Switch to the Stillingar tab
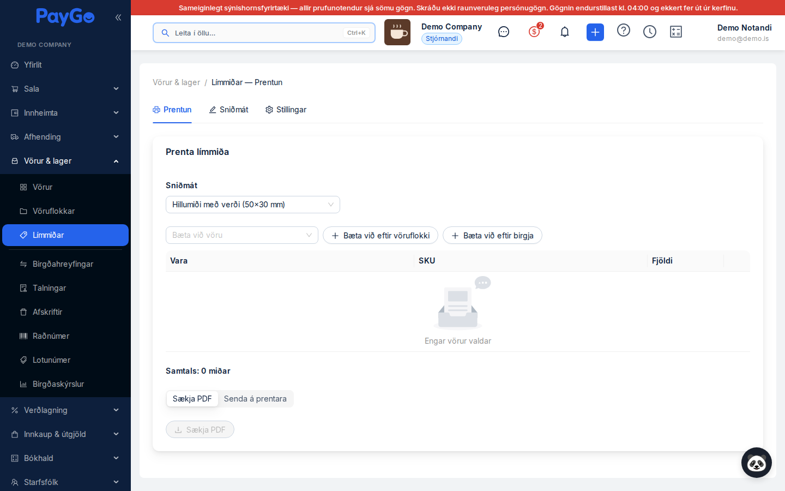 point(286,110)
